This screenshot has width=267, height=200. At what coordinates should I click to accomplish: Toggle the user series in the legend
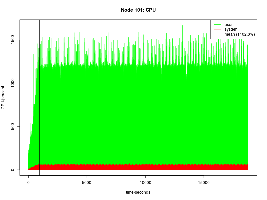[x=228, y=24]
